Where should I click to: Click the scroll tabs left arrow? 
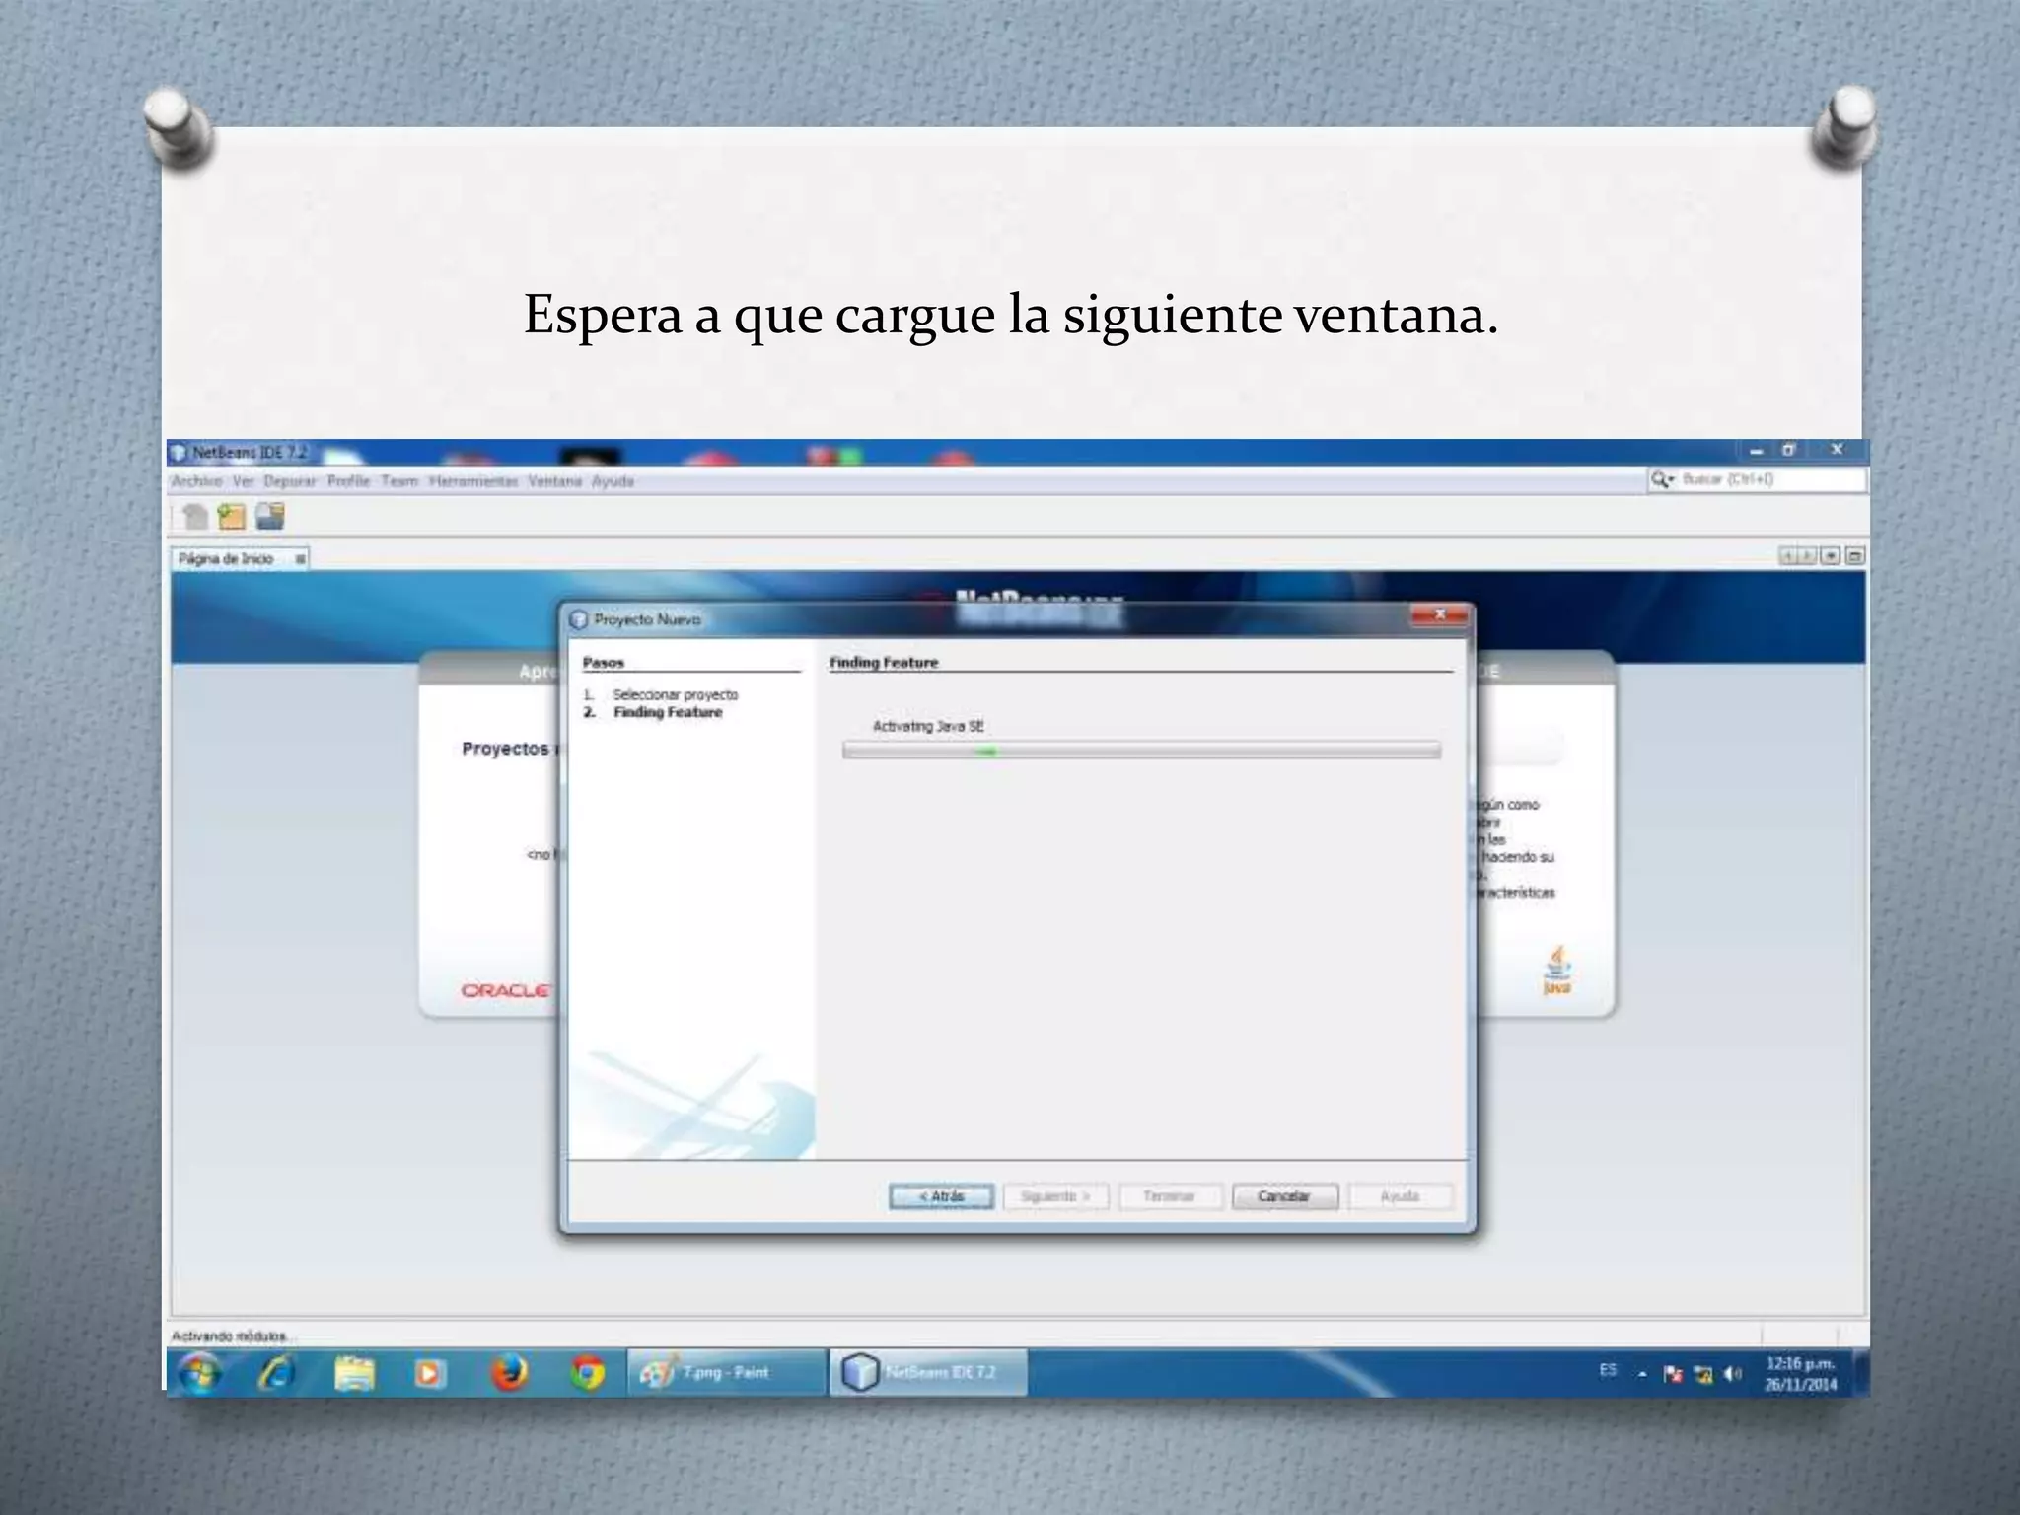point(1787,556)
